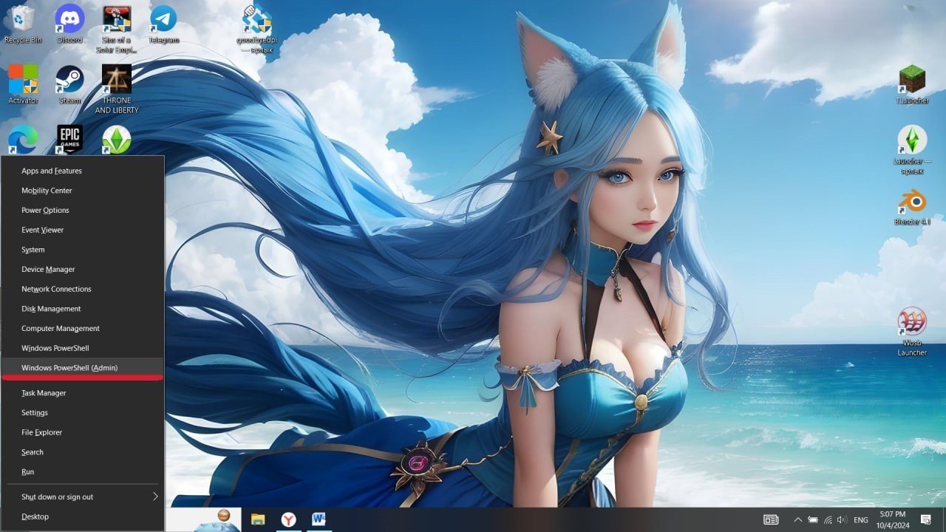Screen dimensions: 946x532
Task: Launch Steam from the desktop
Action: (x=69, y=84)
